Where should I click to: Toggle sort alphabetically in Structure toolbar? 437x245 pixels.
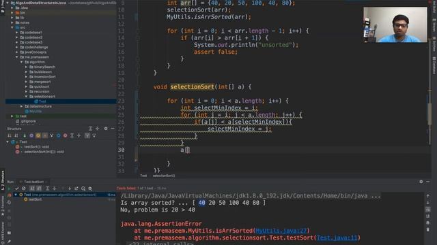[16, 135]
